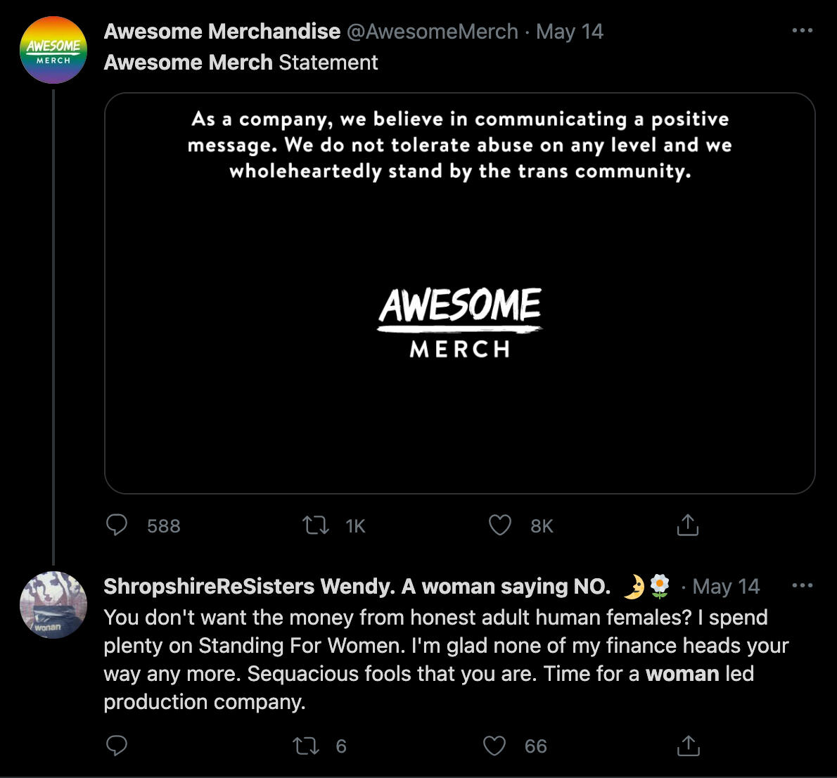Reply to ShropshireReSisters Wendy's tweet
Image resolution: width=837 pixels, height=778 pixels.
click(x=117, y=746)
